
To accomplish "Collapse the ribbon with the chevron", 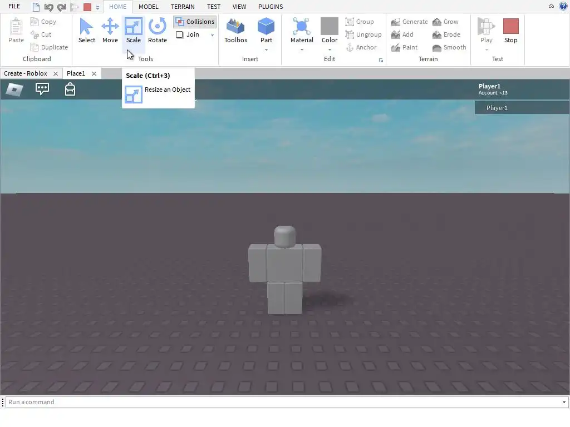I will [551, 6].
